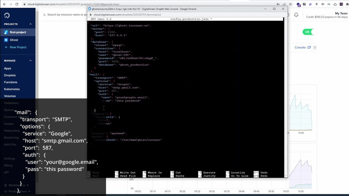Select the first-project sidebar item

coord(18,32)
